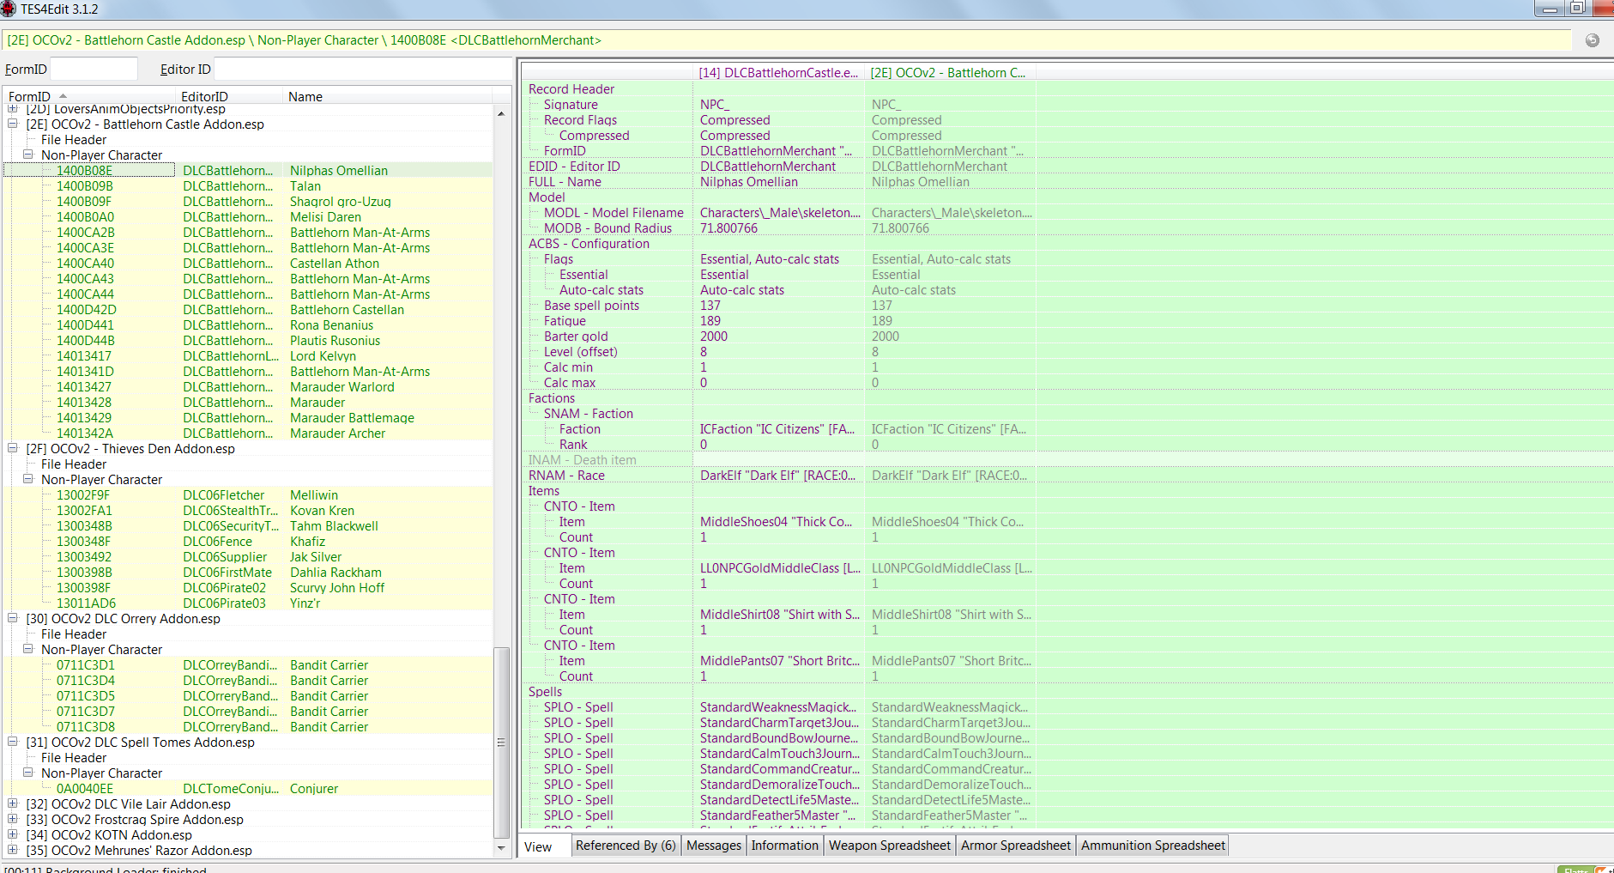Select record 0711C3D1 Bandit Carrier
1614x873 pixels.
coord(249,664)
